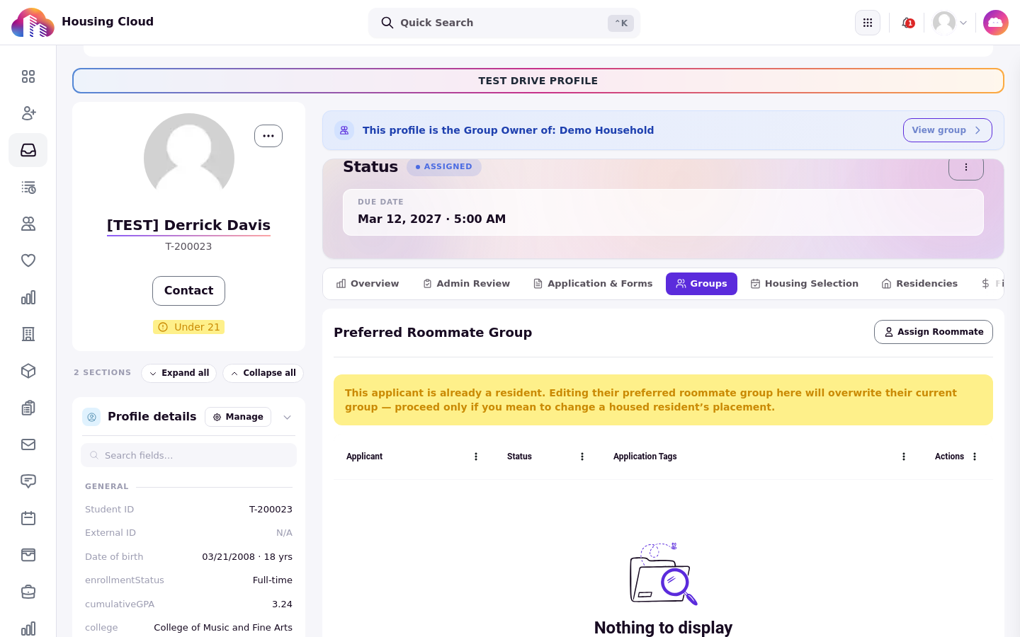Click College of Music and Fine Arts

tap(223, 628)
